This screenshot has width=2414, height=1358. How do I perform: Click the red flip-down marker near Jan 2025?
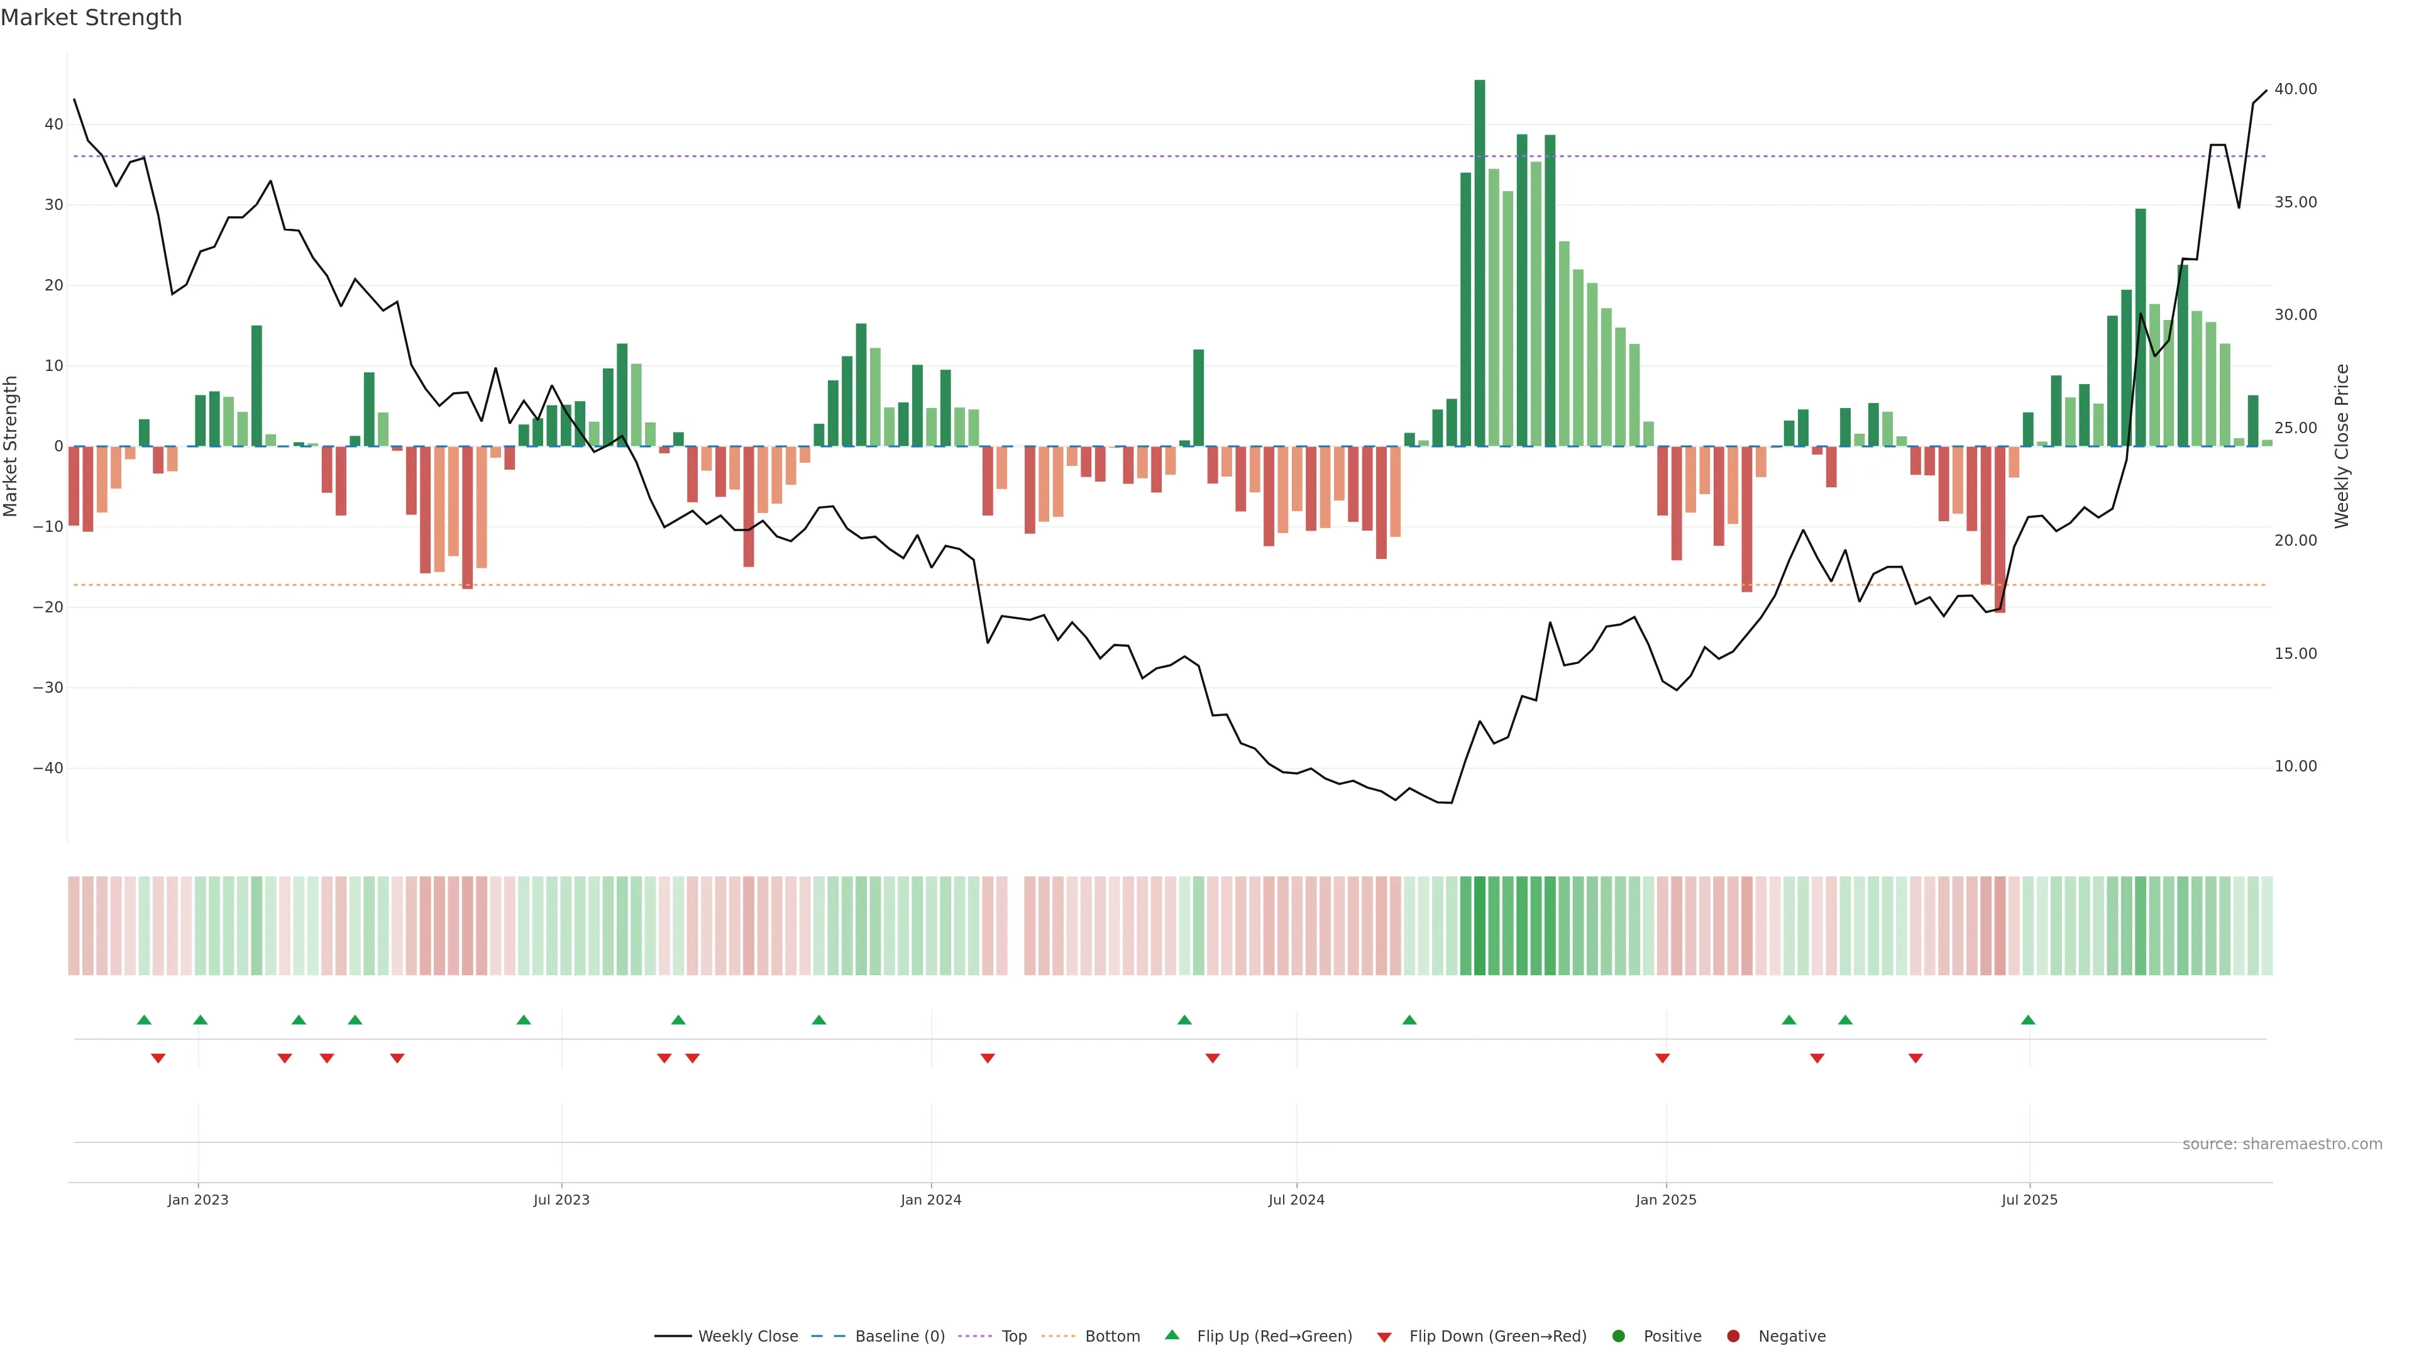pos(1662,1058)
